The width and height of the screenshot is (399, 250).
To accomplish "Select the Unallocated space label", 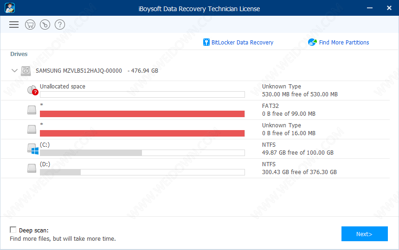I will coord(62,87).
